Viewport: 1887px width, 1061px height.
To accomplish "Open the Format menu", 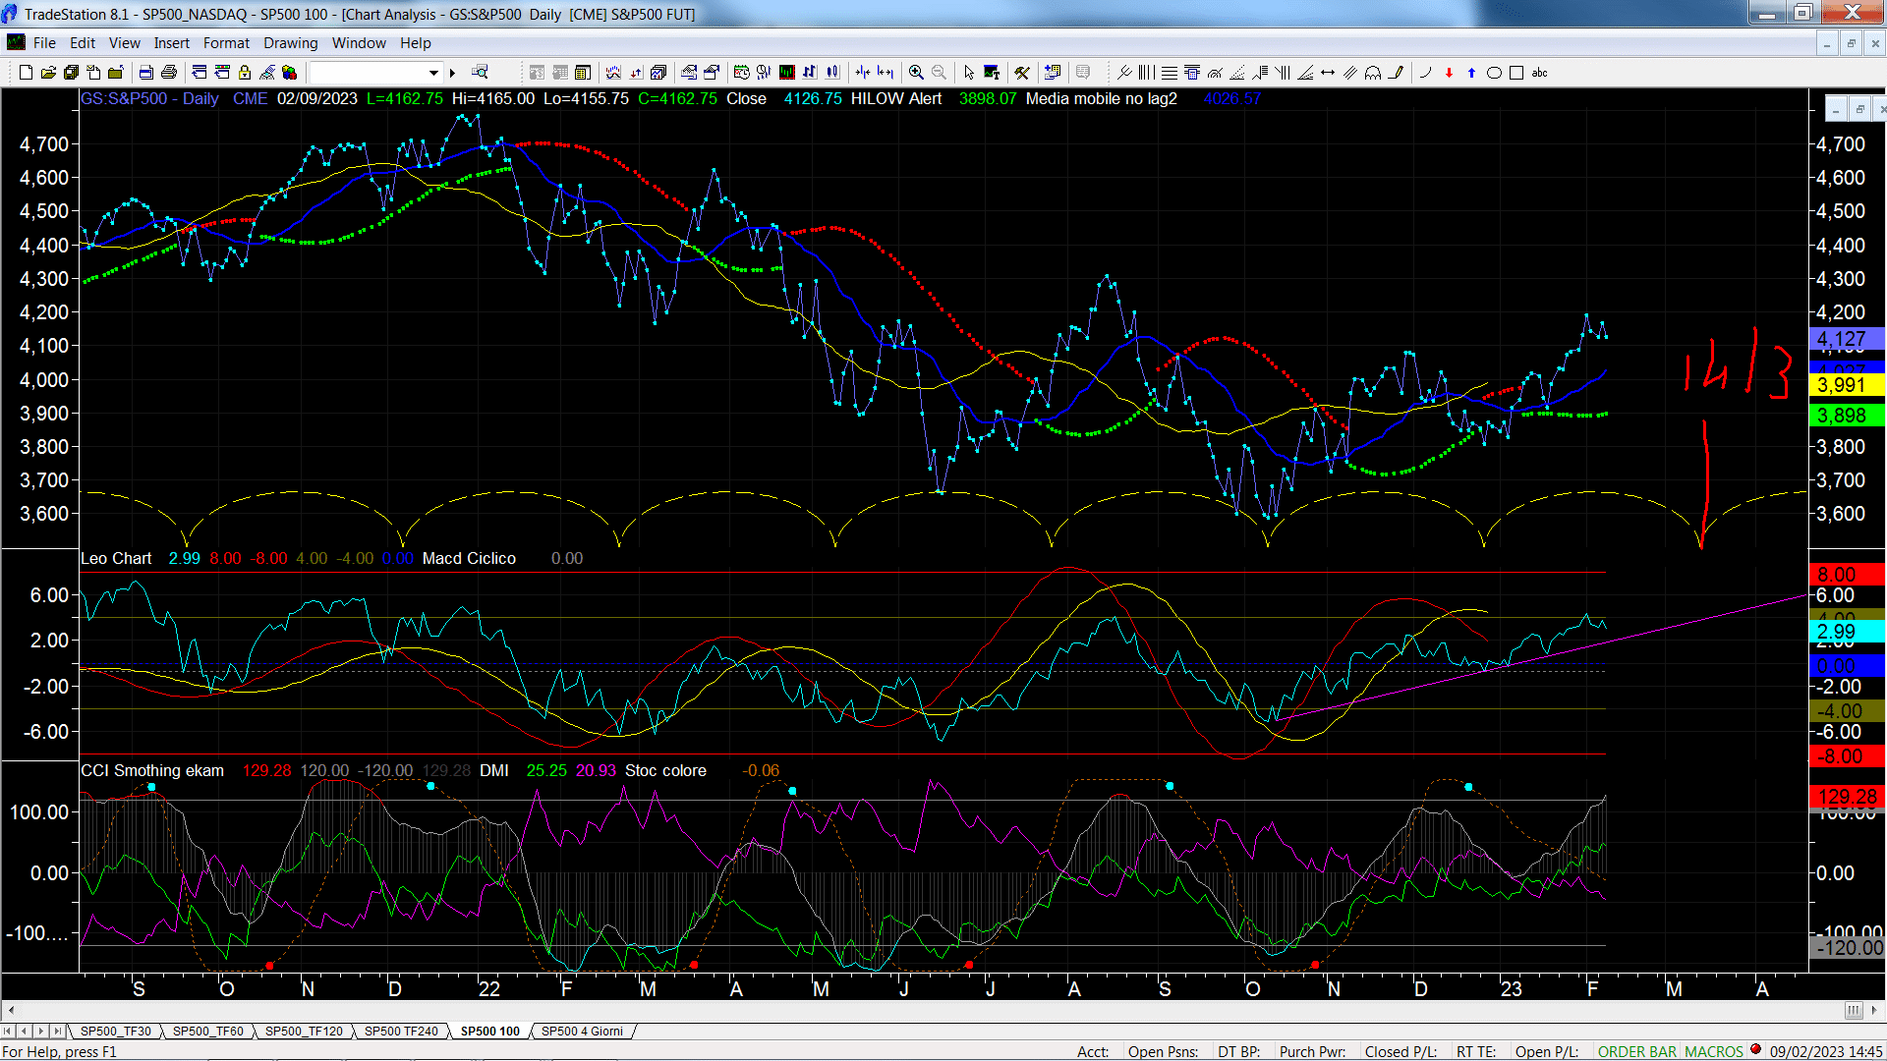I will (226, 43).
